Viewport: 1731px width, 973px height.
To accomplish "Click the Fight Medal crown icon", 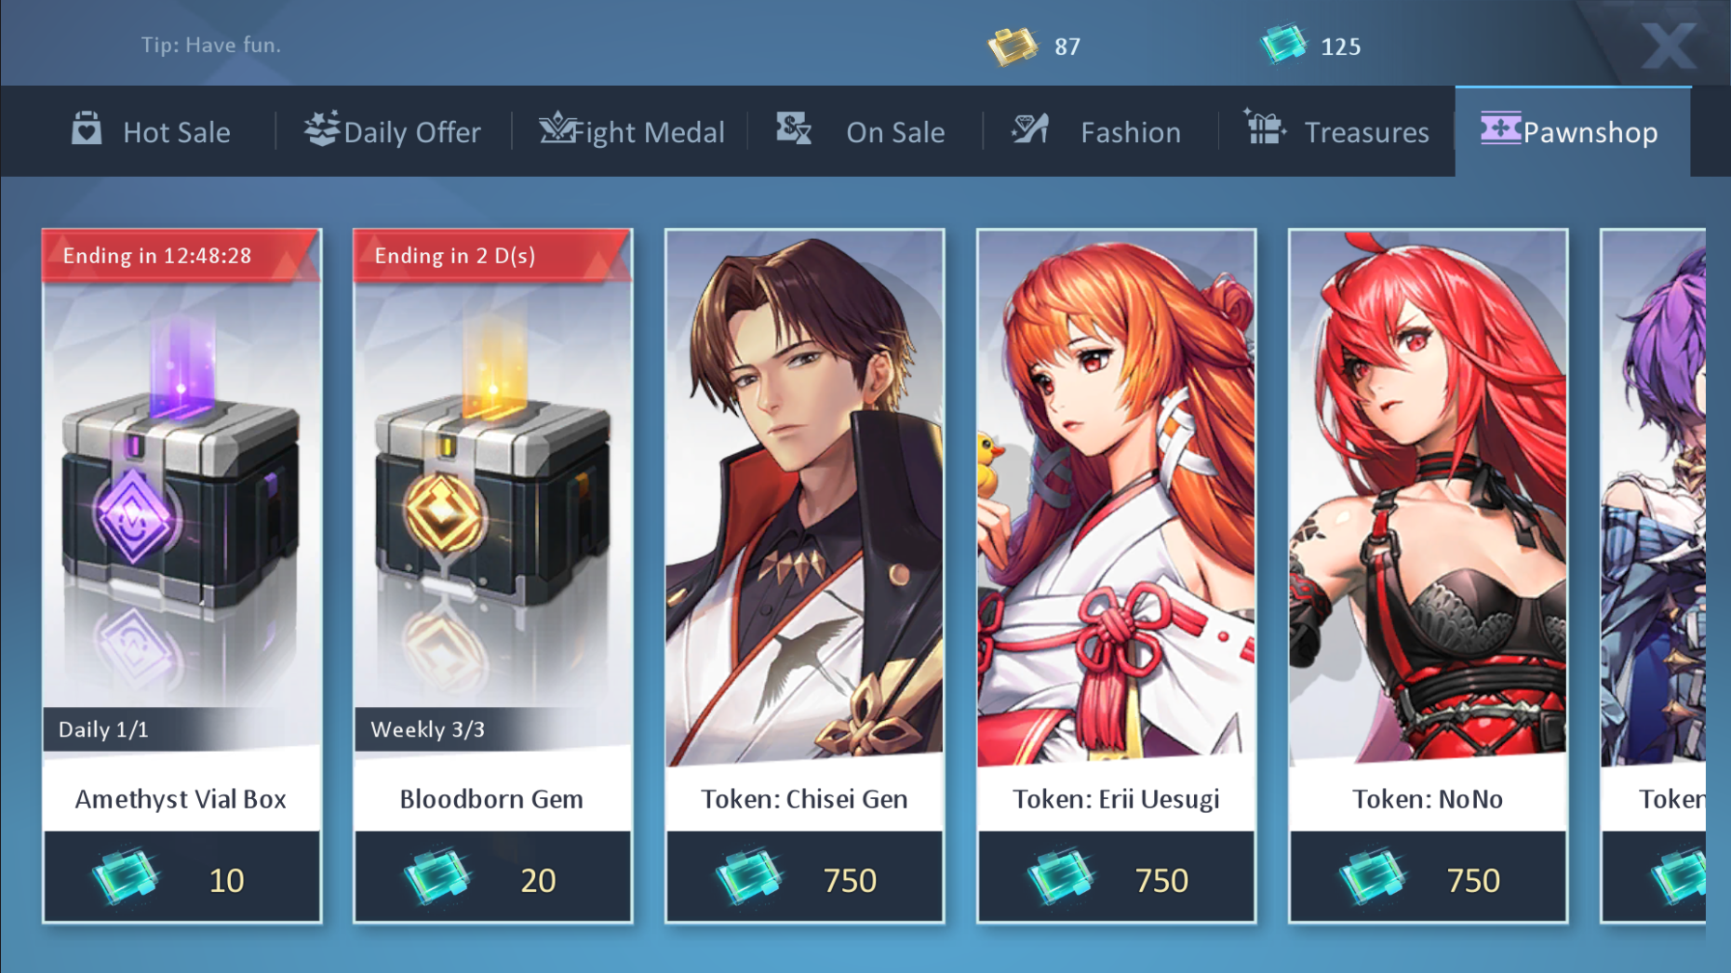I will pyautogui.click(x=557, y=128).
